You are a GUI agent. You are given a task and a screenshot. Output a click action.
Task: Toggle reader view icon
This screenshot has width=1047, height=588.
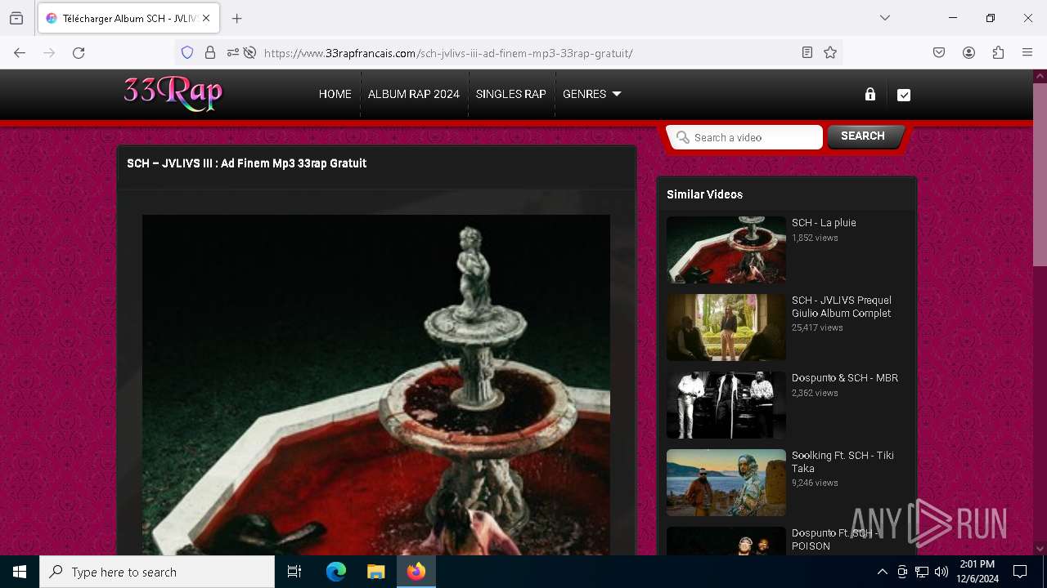(x=807, y=52)
